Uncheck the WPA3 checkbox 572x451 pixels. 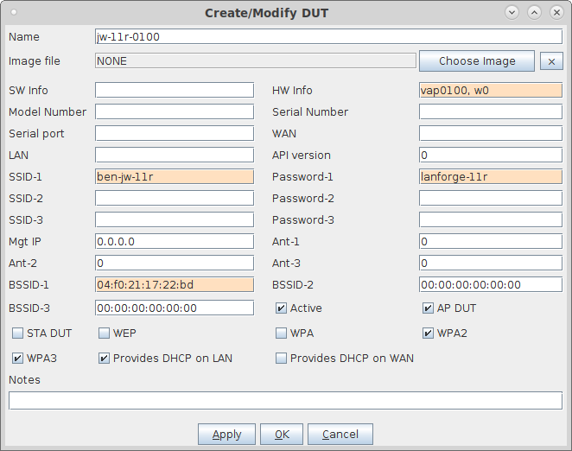(18, 358)
